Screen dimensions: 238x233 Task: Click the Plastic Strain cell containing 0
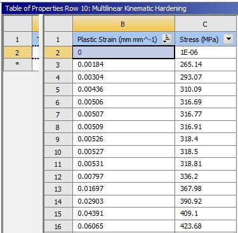[124, 52]
